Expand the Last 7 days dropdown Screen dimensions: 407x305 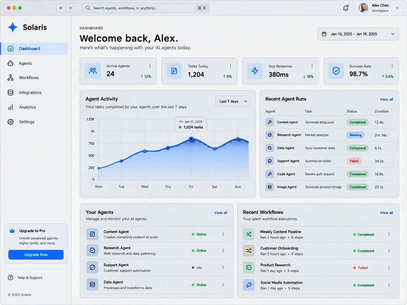click(x=233, y=101)
